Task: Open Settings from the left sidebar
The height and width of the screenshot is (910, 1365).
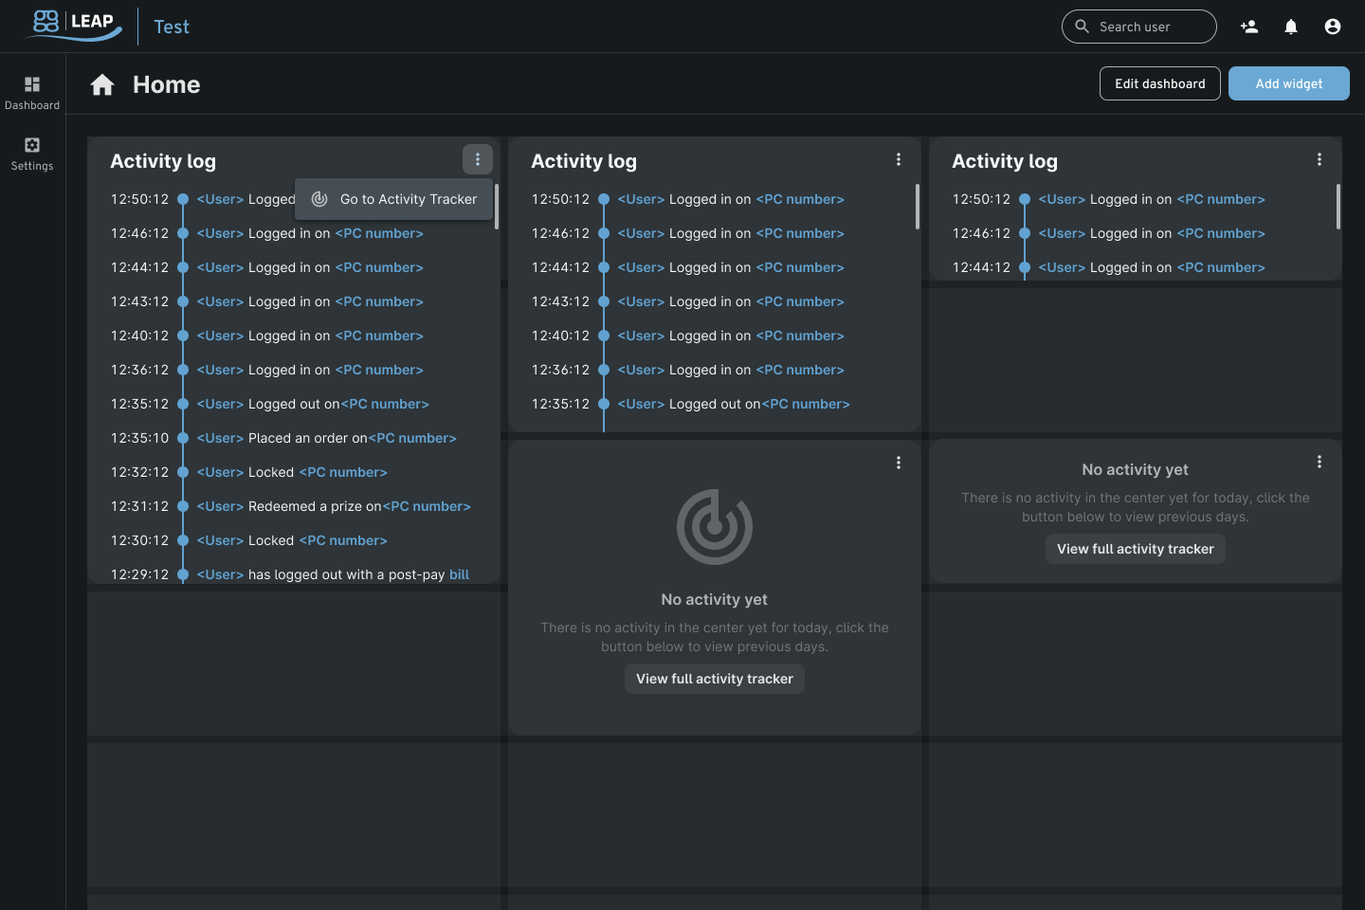Action: click(x=32, y=152)
